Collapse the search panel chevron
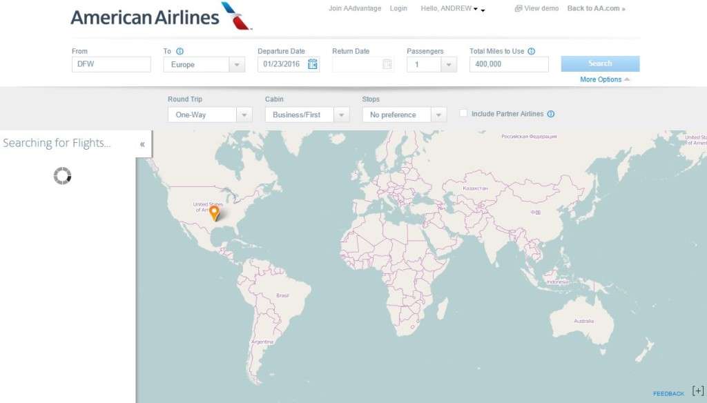The width and height of the screenshot is (707, 403). point(142,144)
